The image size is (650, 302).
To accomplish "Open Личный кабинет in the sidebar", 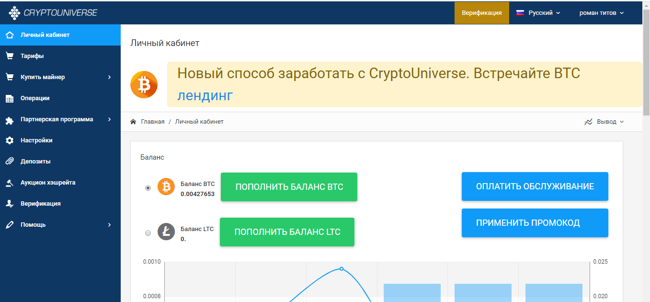I will [x=45, y=35].
